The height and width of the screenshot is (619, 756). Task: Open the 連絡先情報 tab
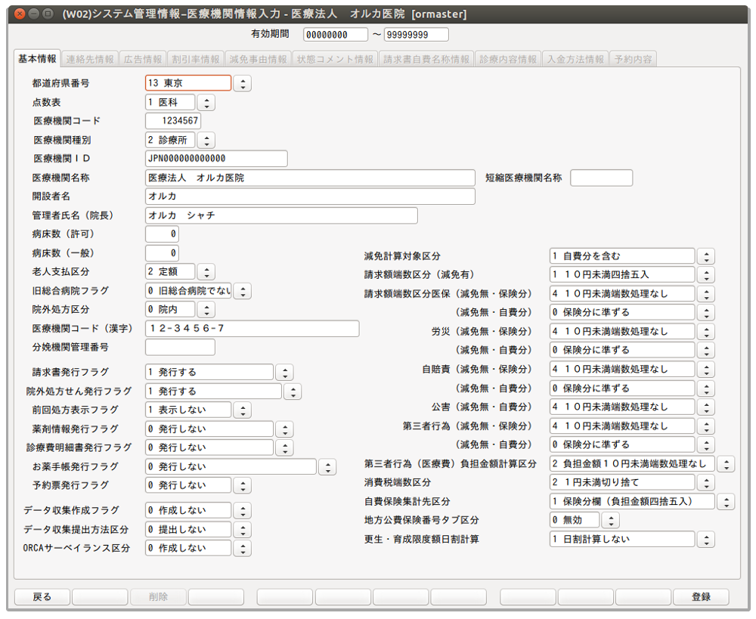tap(90, 59)
